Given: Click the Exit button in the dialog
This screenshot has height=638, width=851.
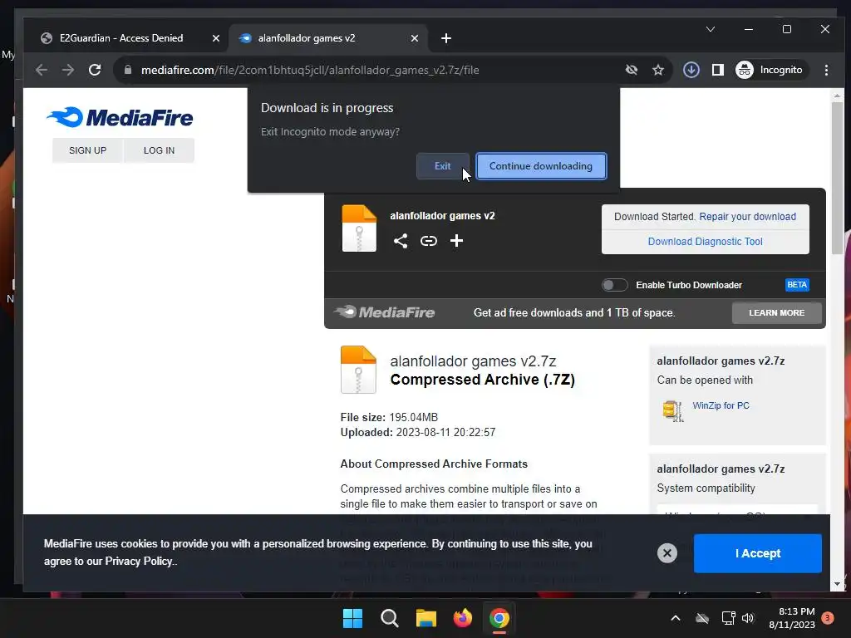Looking at the screenshot, I should tap(442, 166).
